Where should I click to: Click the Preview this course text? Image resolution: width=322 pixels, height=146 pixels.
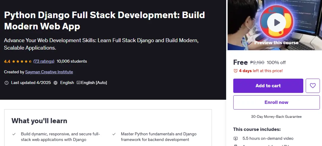[276, 43]
